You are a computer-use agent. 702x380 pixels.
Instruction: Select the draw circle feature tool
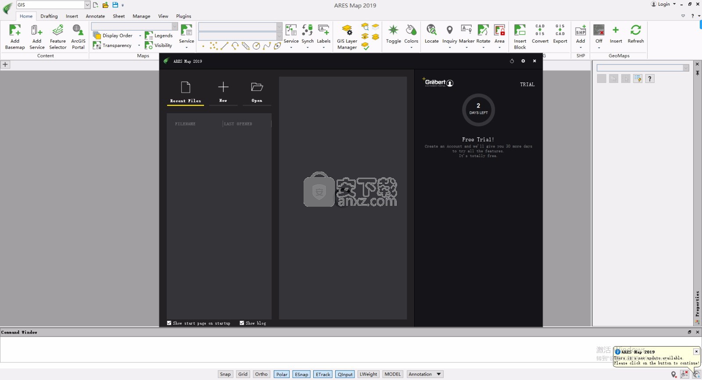(256, 46)
